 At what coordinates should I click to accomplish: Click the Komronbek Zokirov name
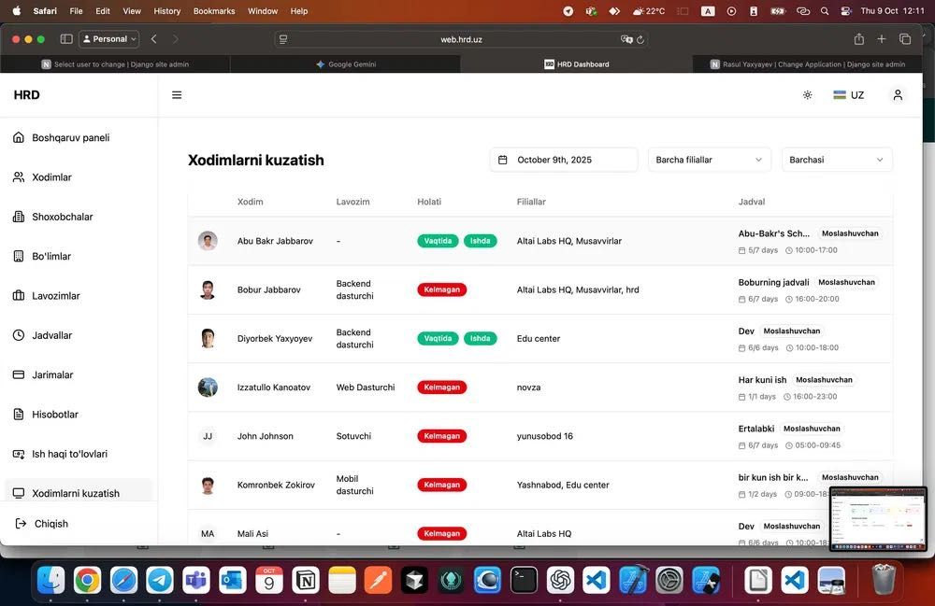coord(276,486)
